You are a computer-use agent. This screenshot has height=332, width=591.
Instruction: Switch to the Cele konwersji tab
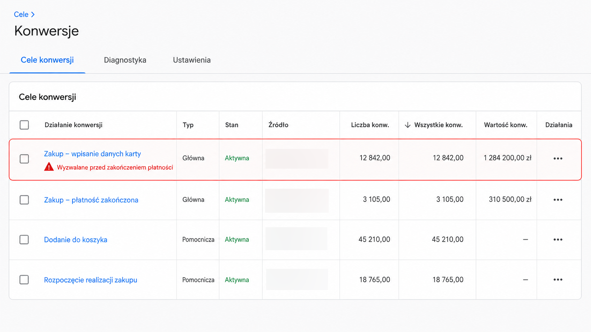coord(47,60)
